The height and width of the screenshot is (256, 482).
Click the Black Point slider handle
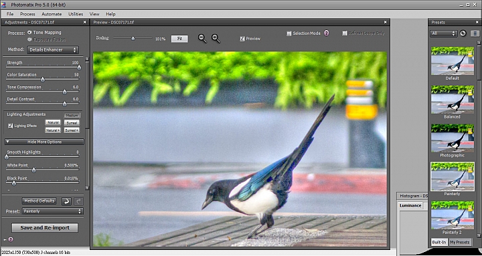[x=14, y=183]
